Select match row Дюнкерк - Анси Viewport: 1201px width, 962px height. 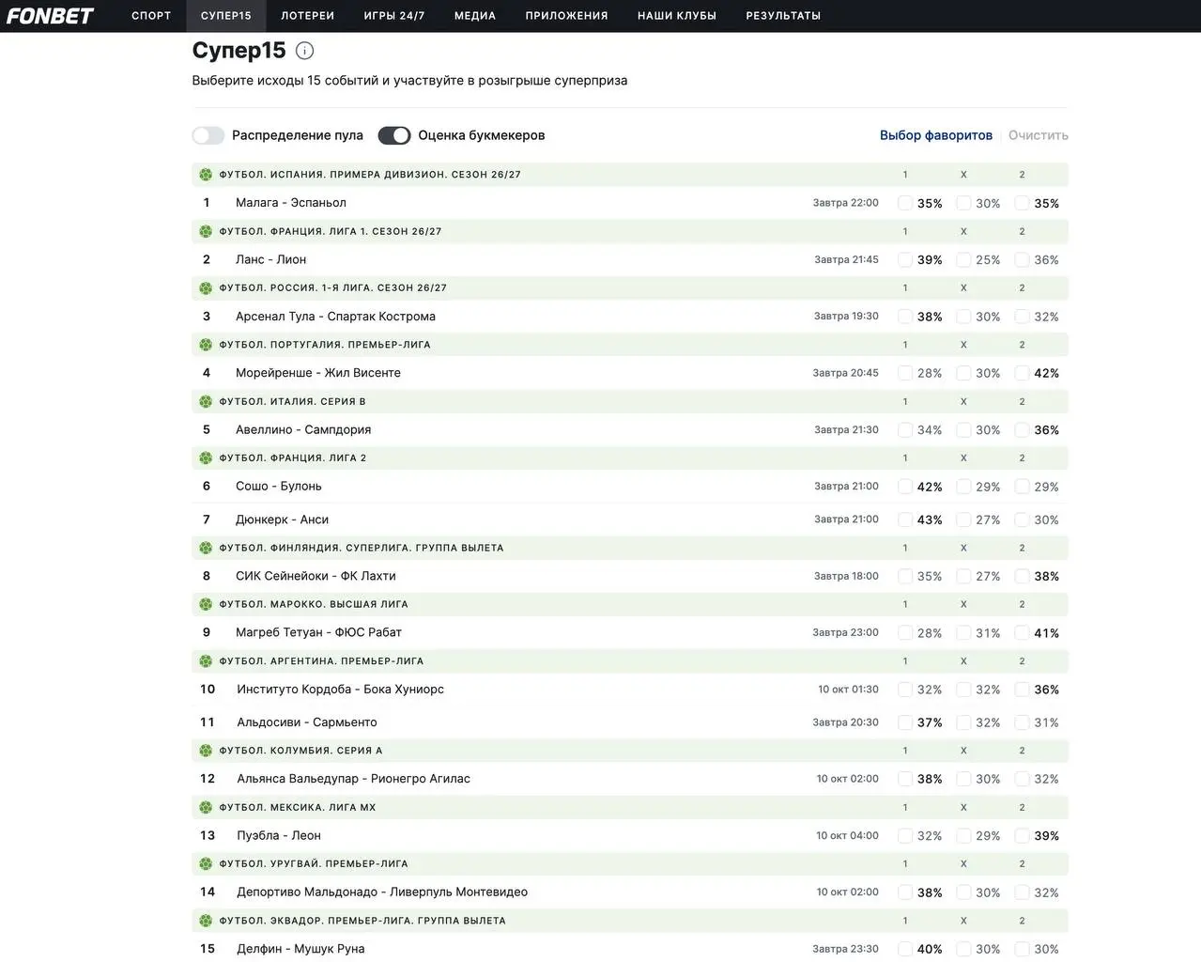[630, 520]
